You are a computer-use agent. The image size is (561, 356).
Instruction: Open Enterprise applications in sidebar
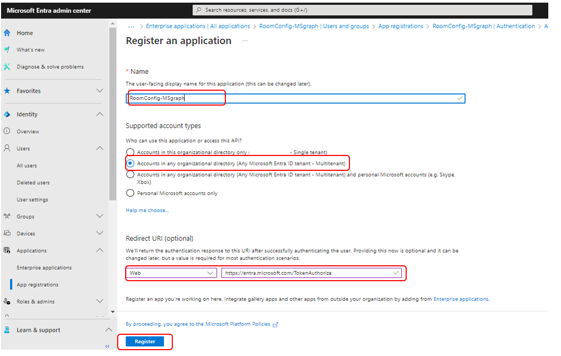point(44,267)
